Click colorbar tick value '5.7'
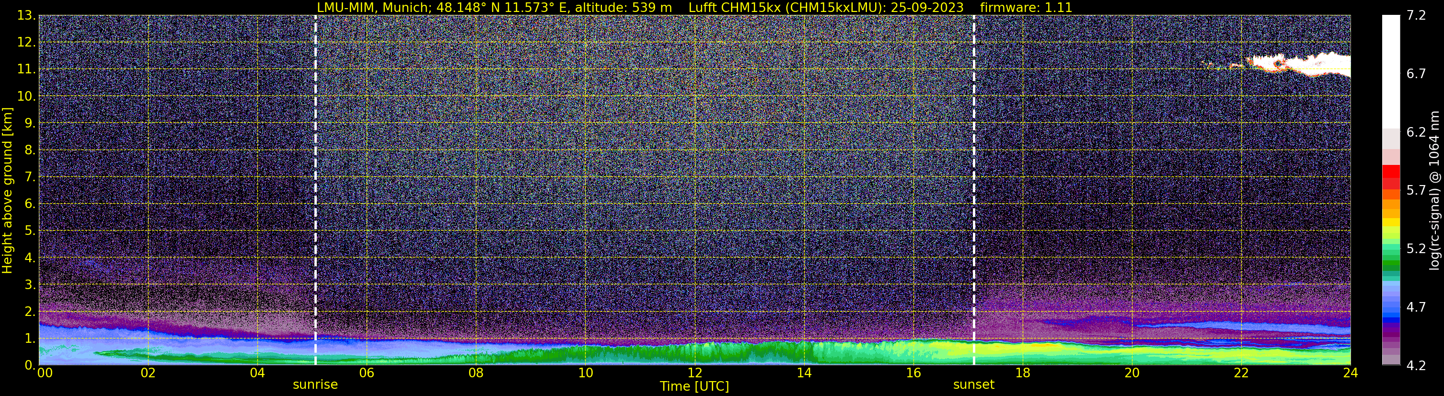The height and width of the screenshot is (396, 1444). point(1416,190)
